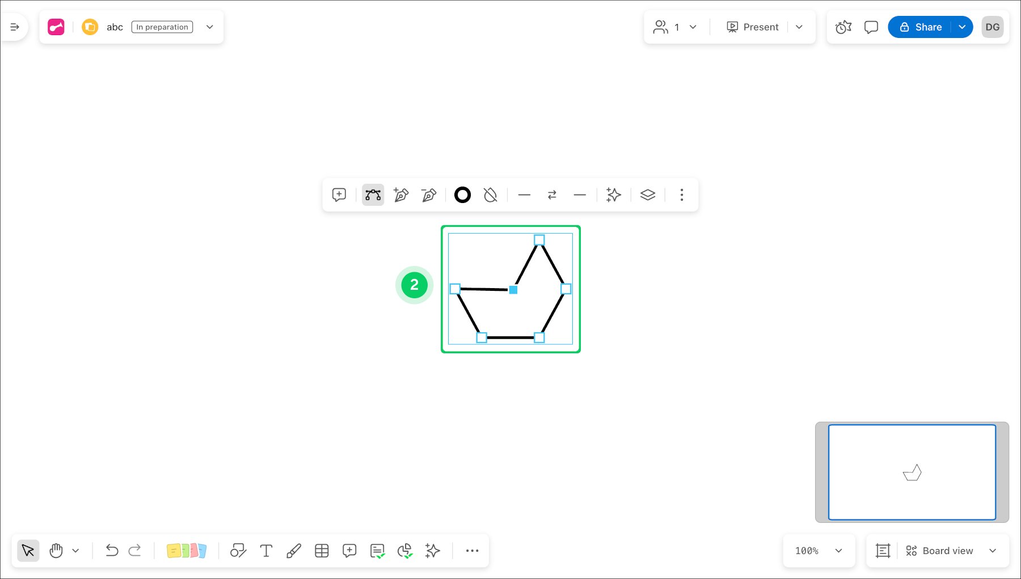
Task: Open the board options chevron next to In preparation
Action: coord(209,27)
